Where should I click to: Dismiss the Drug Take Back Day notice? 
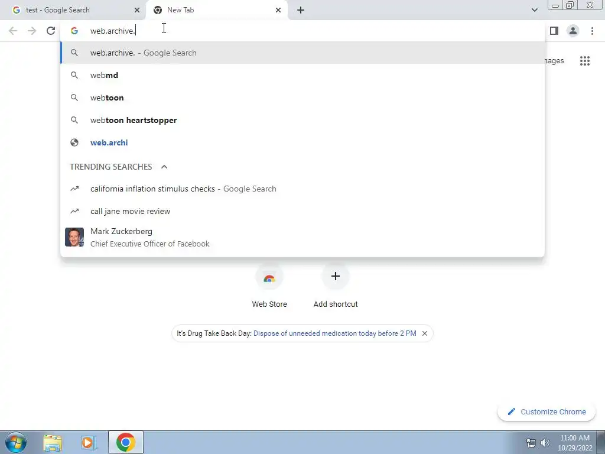424,333
